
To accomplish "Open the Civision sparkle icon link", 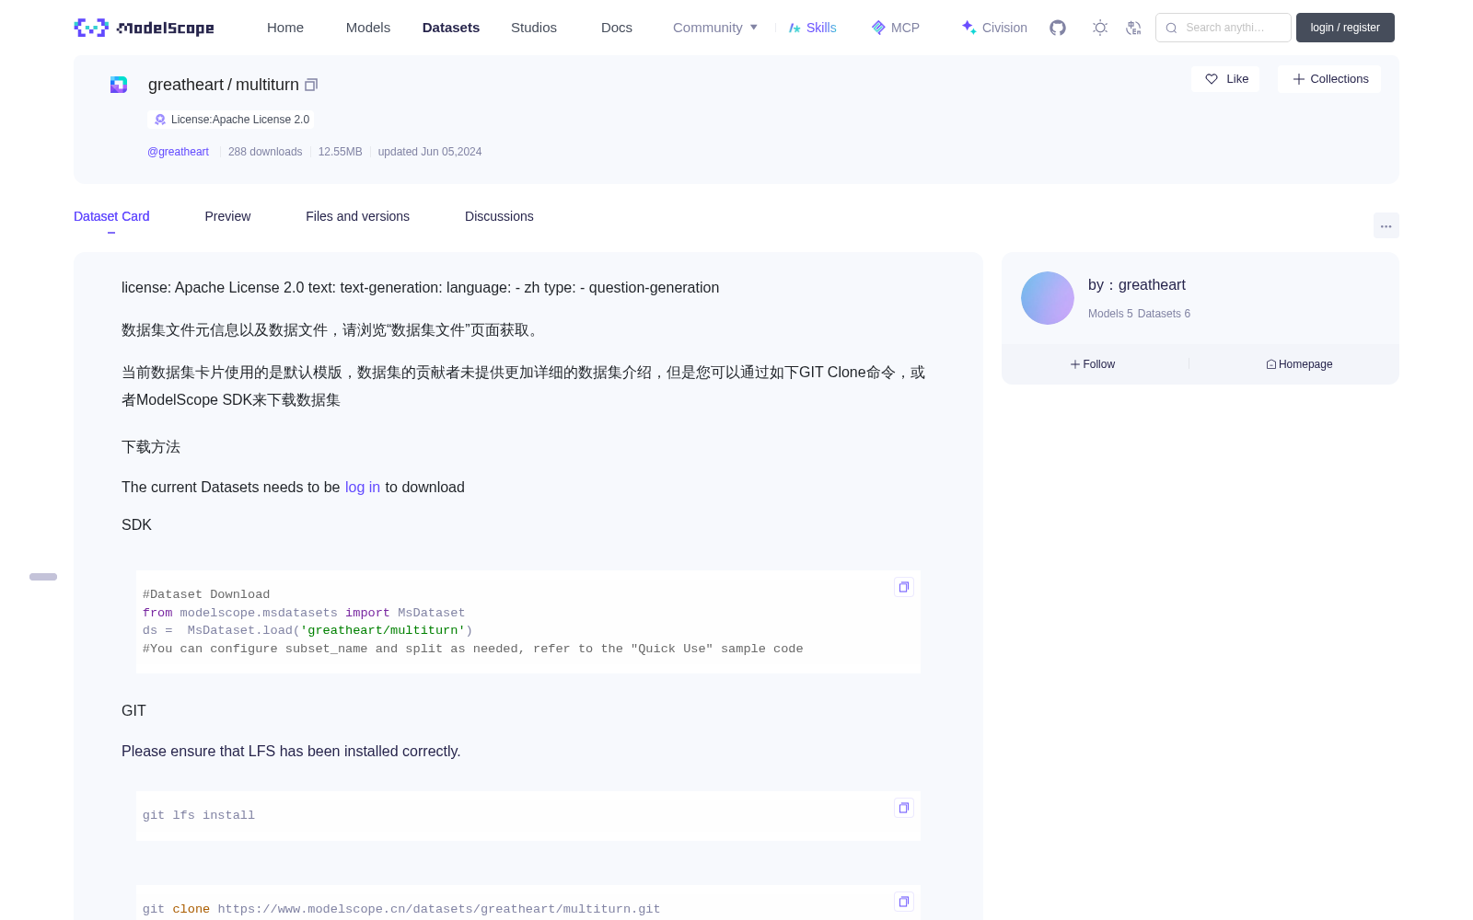I will point(968,28).
